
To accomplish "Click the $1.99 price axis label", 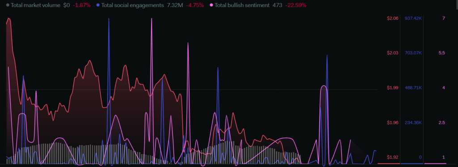I will point(393,88).
